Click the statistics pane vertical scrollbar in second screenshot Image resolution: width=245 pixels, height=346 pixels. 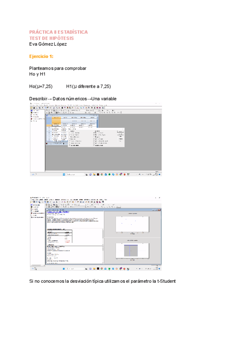[x=103, y=237]
